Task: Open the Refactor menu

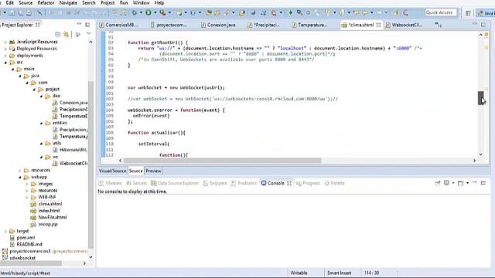Action: point(46,3)
